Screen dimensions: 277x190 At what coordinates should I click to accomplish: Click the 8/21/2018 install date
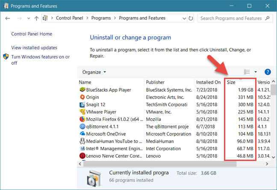207,119
